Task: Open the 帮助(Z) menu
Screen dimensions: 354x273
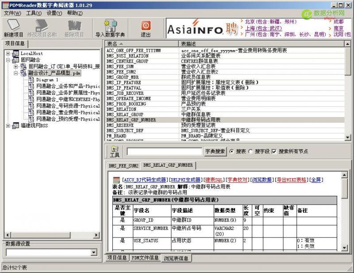Action: coord(75,13)
